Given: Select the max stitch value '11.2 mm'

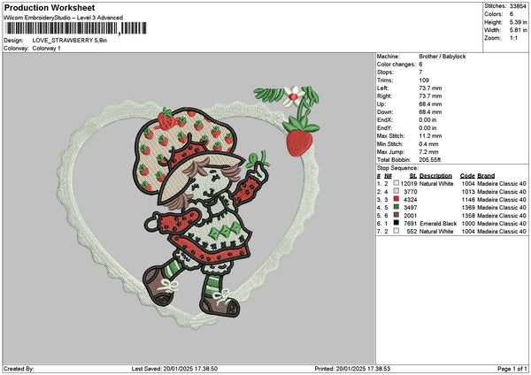Looking at the screenshot, I should pyautogui.click(x=430, y=136).
